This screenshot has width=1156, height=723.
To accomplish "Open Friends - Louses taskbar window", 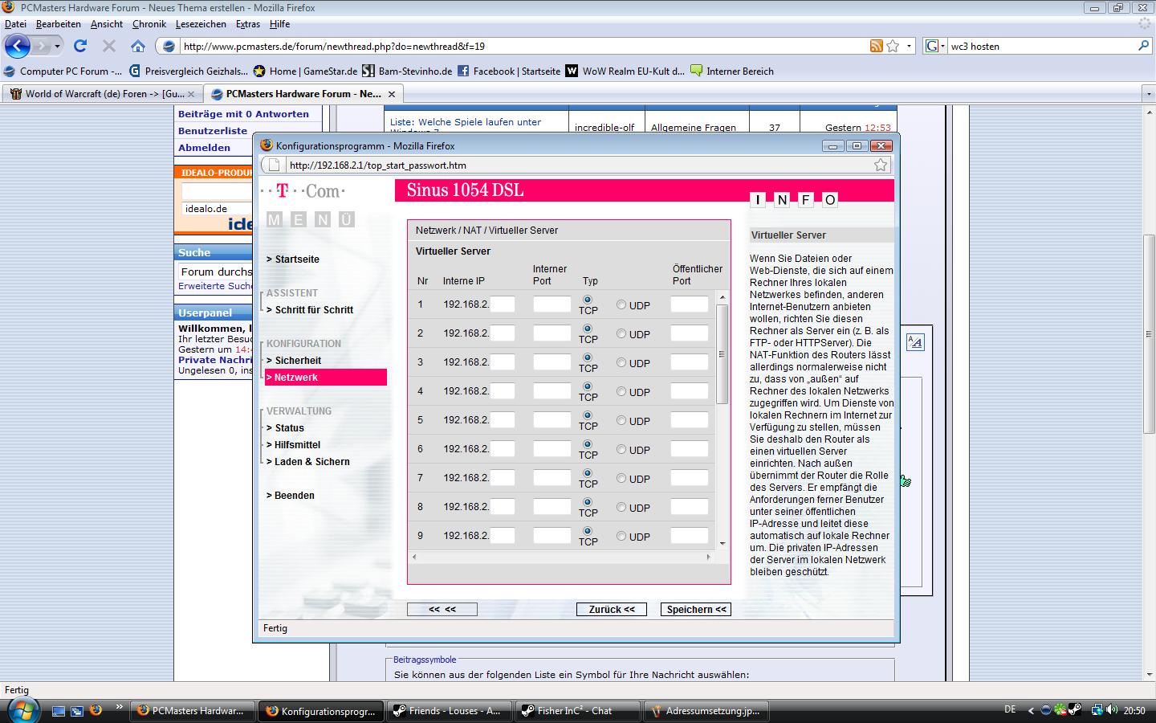I will (450, 711).
